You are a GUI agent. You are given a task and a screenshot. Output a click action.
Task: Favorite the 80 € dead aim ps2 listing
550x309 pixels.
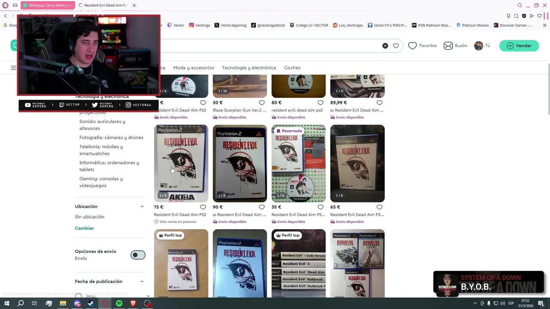[321, 103]
